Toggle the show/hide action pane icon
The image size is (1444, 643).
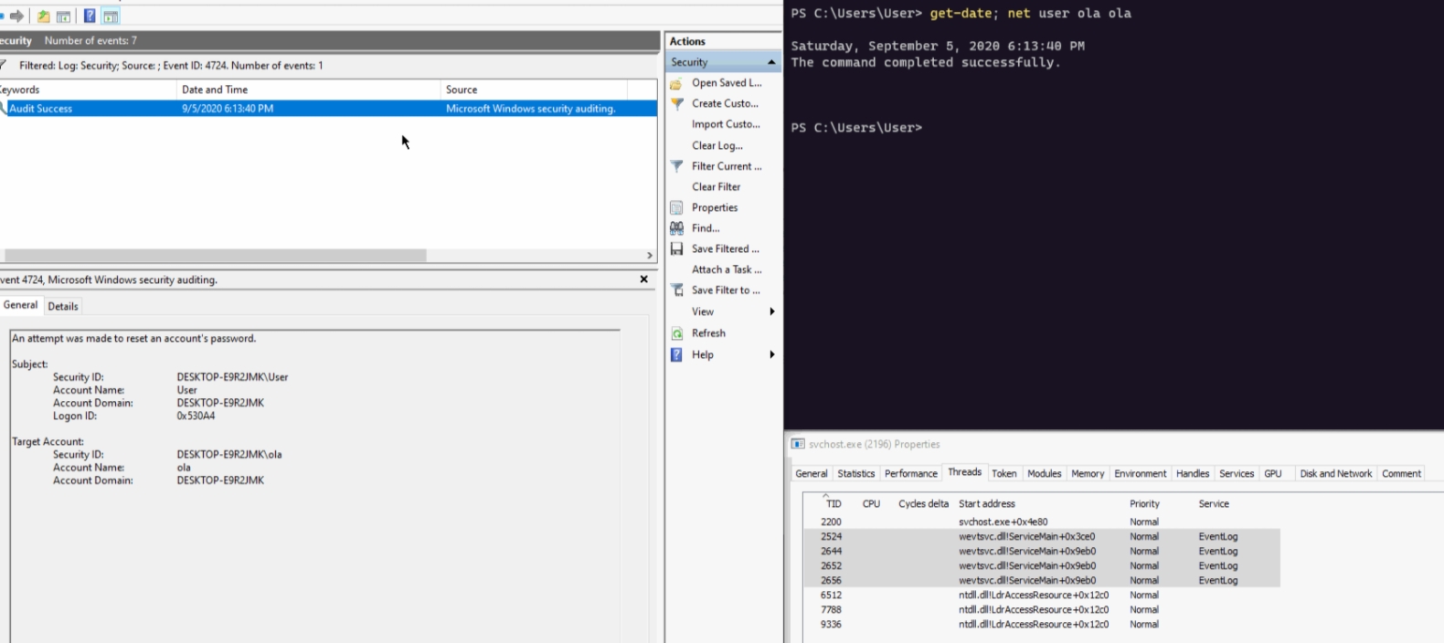(x=111, y=16)
